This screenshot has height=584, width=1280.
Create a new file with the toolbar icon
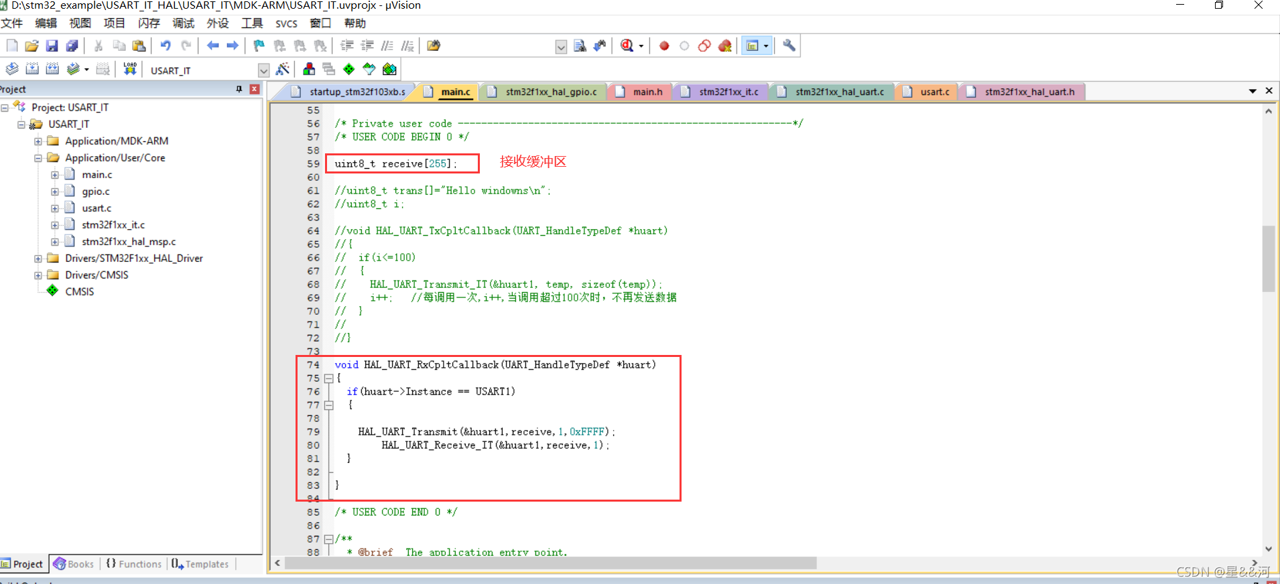pyautogui.click(x=12, y=46)
